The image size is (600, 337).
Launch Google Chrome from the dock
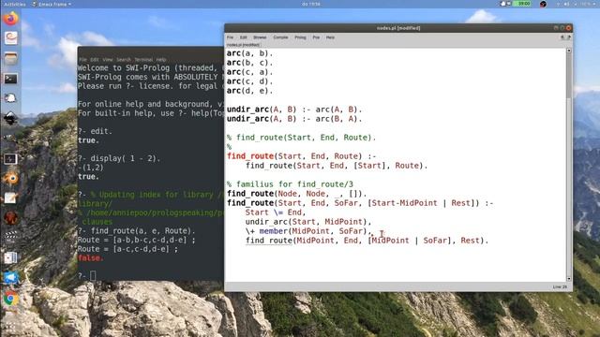(10, 299)
